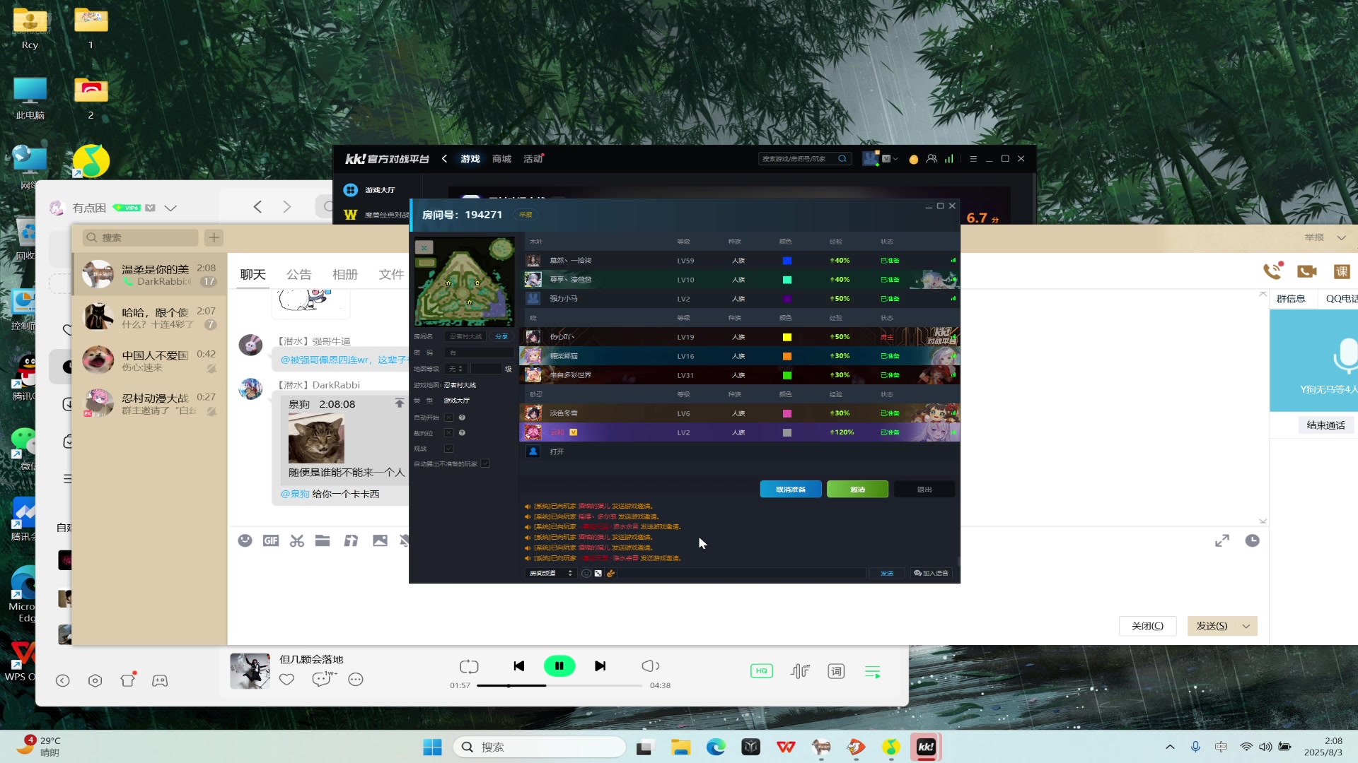
Task: Click the folder send-file icon in QQ toolbar
Action: tap(323, 540)
